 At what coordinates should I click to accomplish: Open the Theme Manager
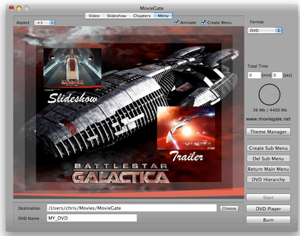point(268,132)
